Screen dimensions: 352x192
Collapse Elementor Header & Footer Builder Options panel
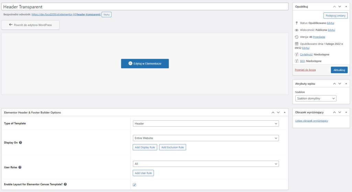[x=284, y=112]
